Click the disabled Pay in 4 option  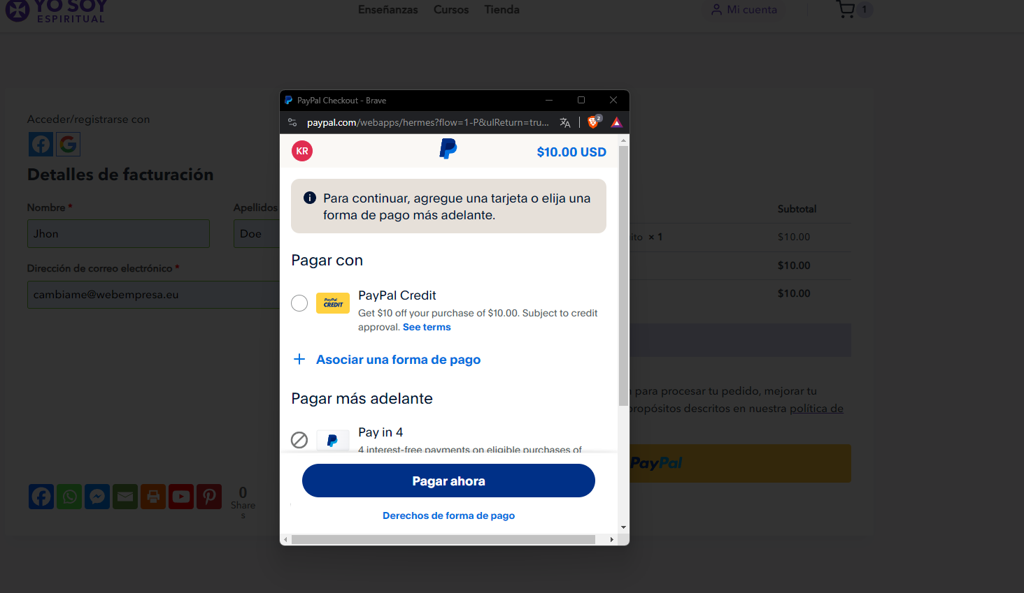pos(299,440)
